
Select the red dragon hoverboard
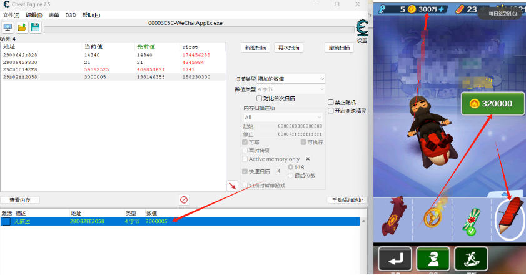tap(394, 216)
